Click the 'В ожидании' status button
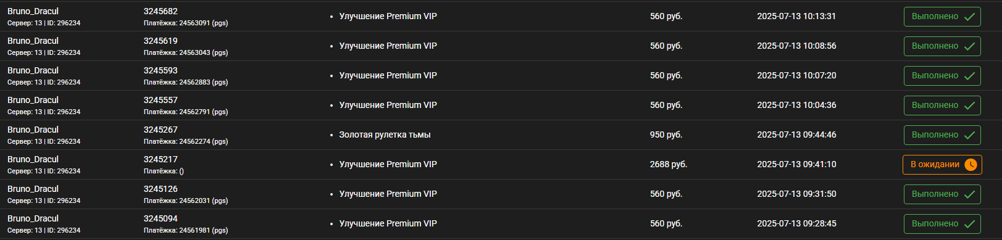 [942, 165]
